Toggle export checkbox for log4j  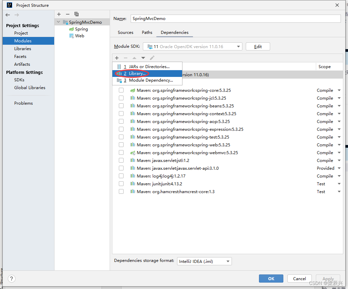pyautogui.click(x=121, y=176)
